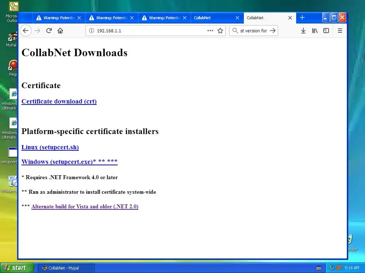The height and width of the screenshot is (273, 365).
Task: Reload the current page
Action: (49, 31)
